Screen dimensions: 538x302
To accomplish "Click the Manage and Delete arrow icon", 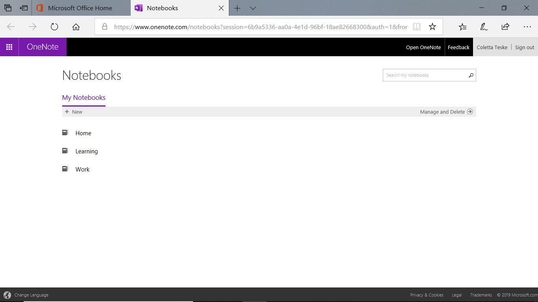I will (470, 112).
